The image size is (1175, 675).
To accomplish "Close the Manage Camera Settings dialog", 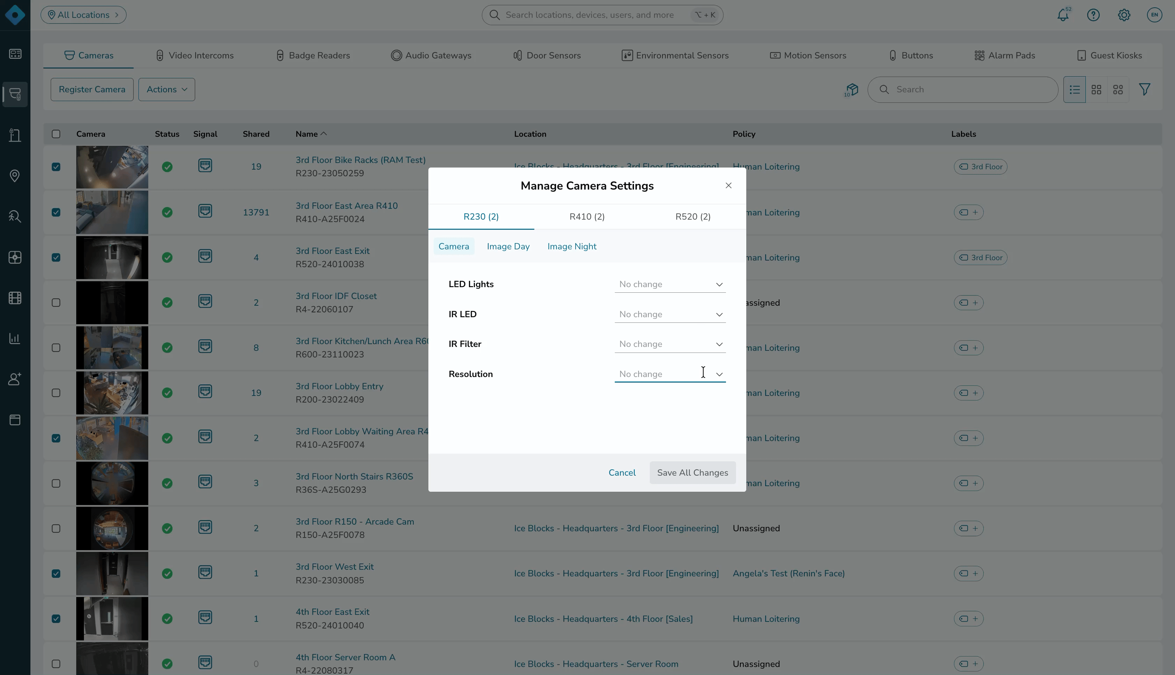I will pyautogui.click(x=729, y=185).
